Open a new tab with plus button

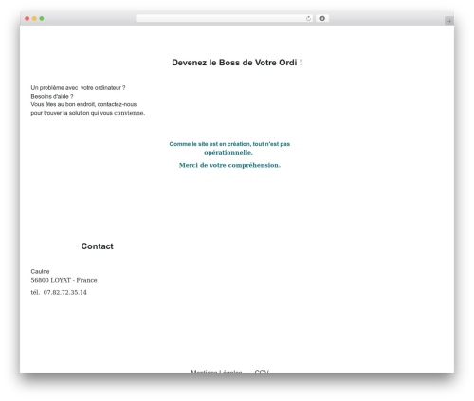[449, 21]
